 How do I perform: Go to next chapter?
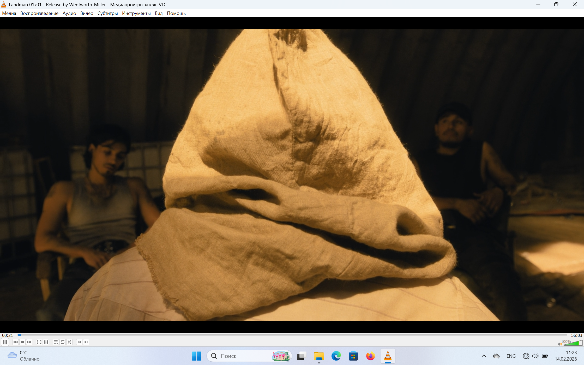[x=86, y=342]
